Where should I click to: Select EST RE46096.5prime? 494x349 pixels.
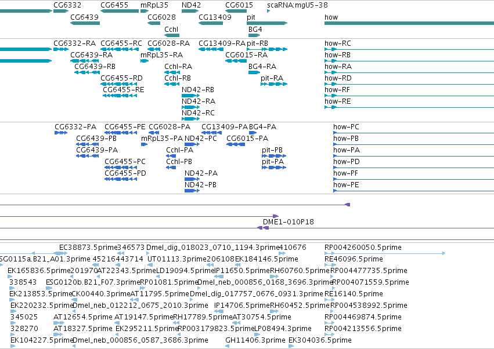(x=354, y=259)
